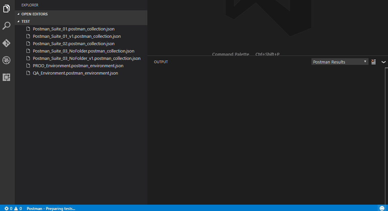This screenshot has width=388, height=211.
Task: Click the feedback smiley in status bar
Action: tap(382, 208)
